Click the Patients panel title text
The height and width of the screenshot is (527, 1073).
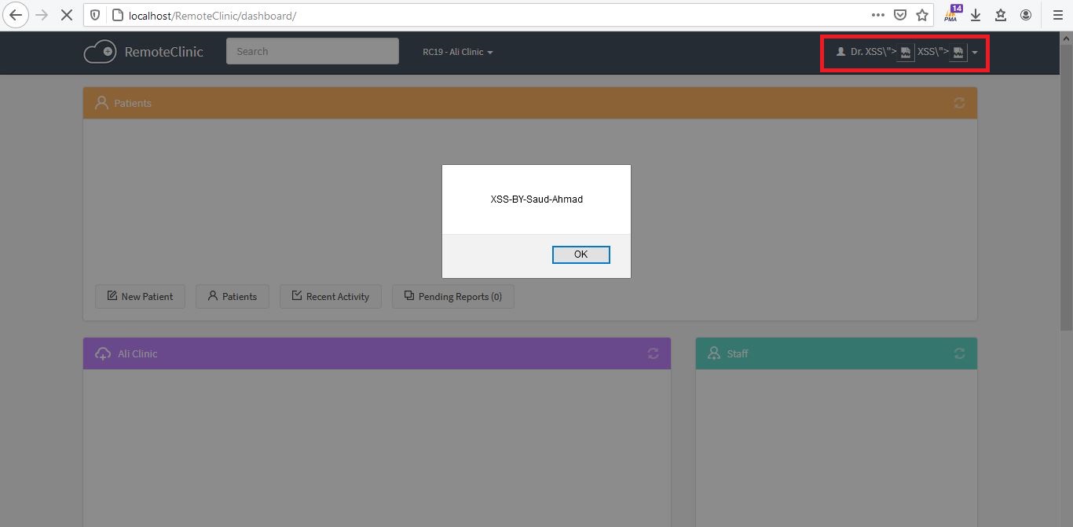[133, 103]
